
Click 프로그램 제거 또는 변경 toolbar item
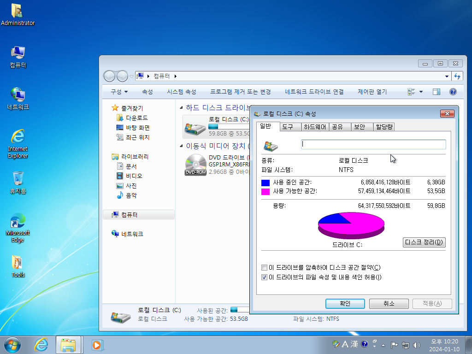tap(240, 92)
